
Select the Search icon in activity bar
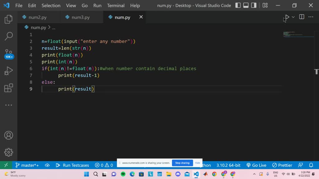pyautogui.click(x=8, y=35)
